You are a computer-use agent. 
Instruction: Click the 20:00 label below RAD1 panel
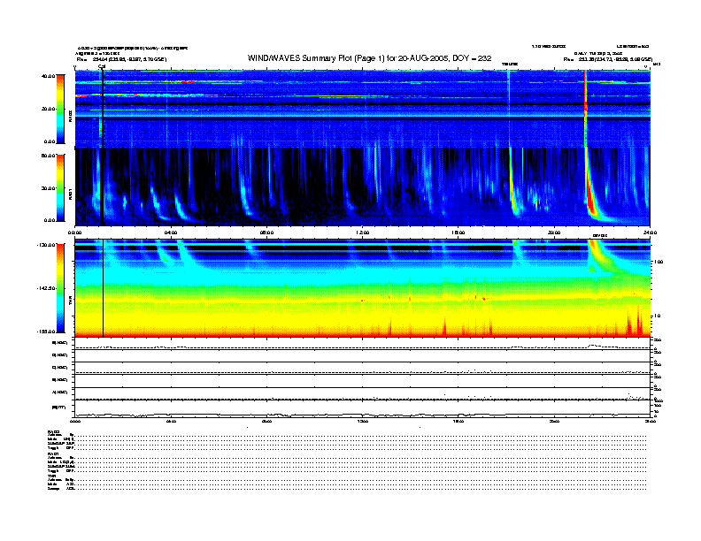click(554, 232)
